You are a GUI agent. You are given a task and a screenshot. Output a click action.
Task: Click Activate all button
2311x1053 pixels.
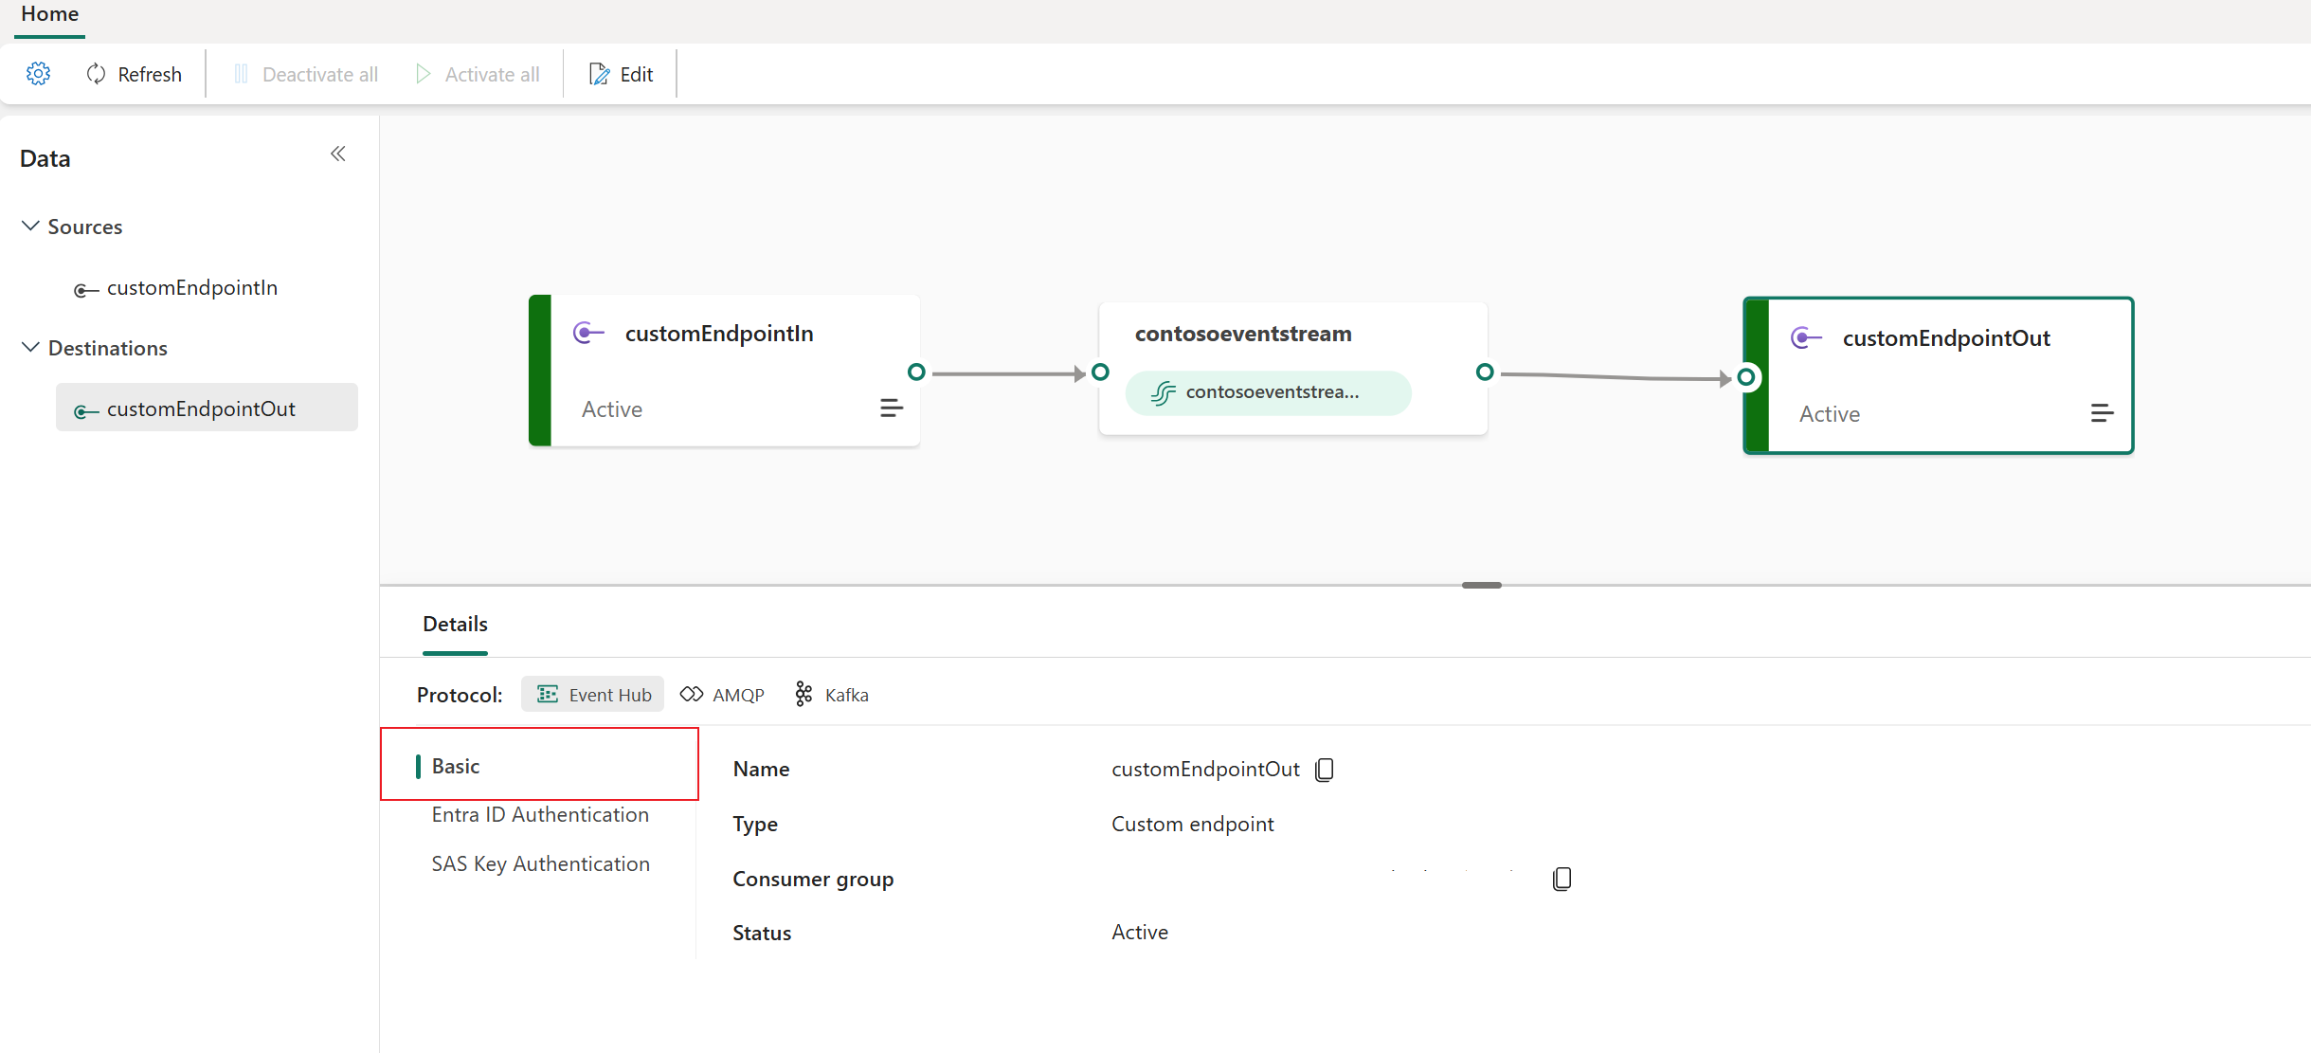tap(476, 72)
